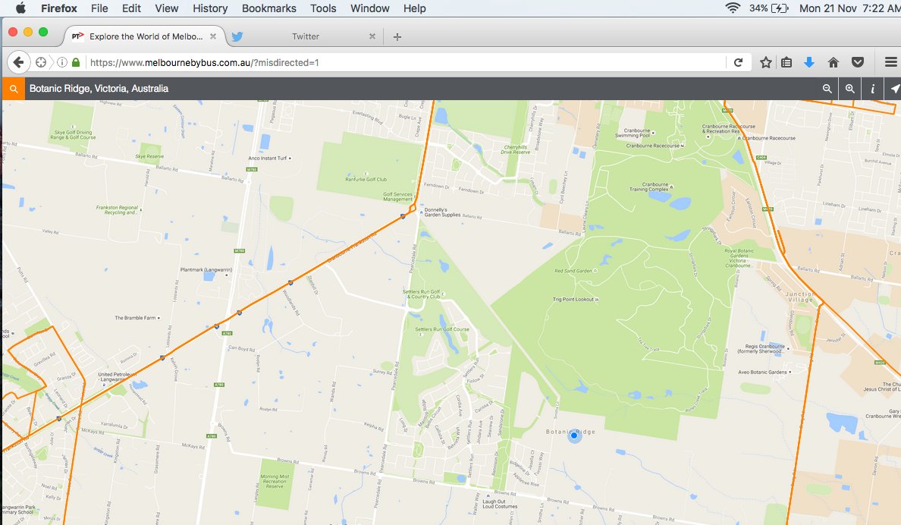The image size is (901, 525).
Task: Bookmark this page with star icon
Action: 765,62
